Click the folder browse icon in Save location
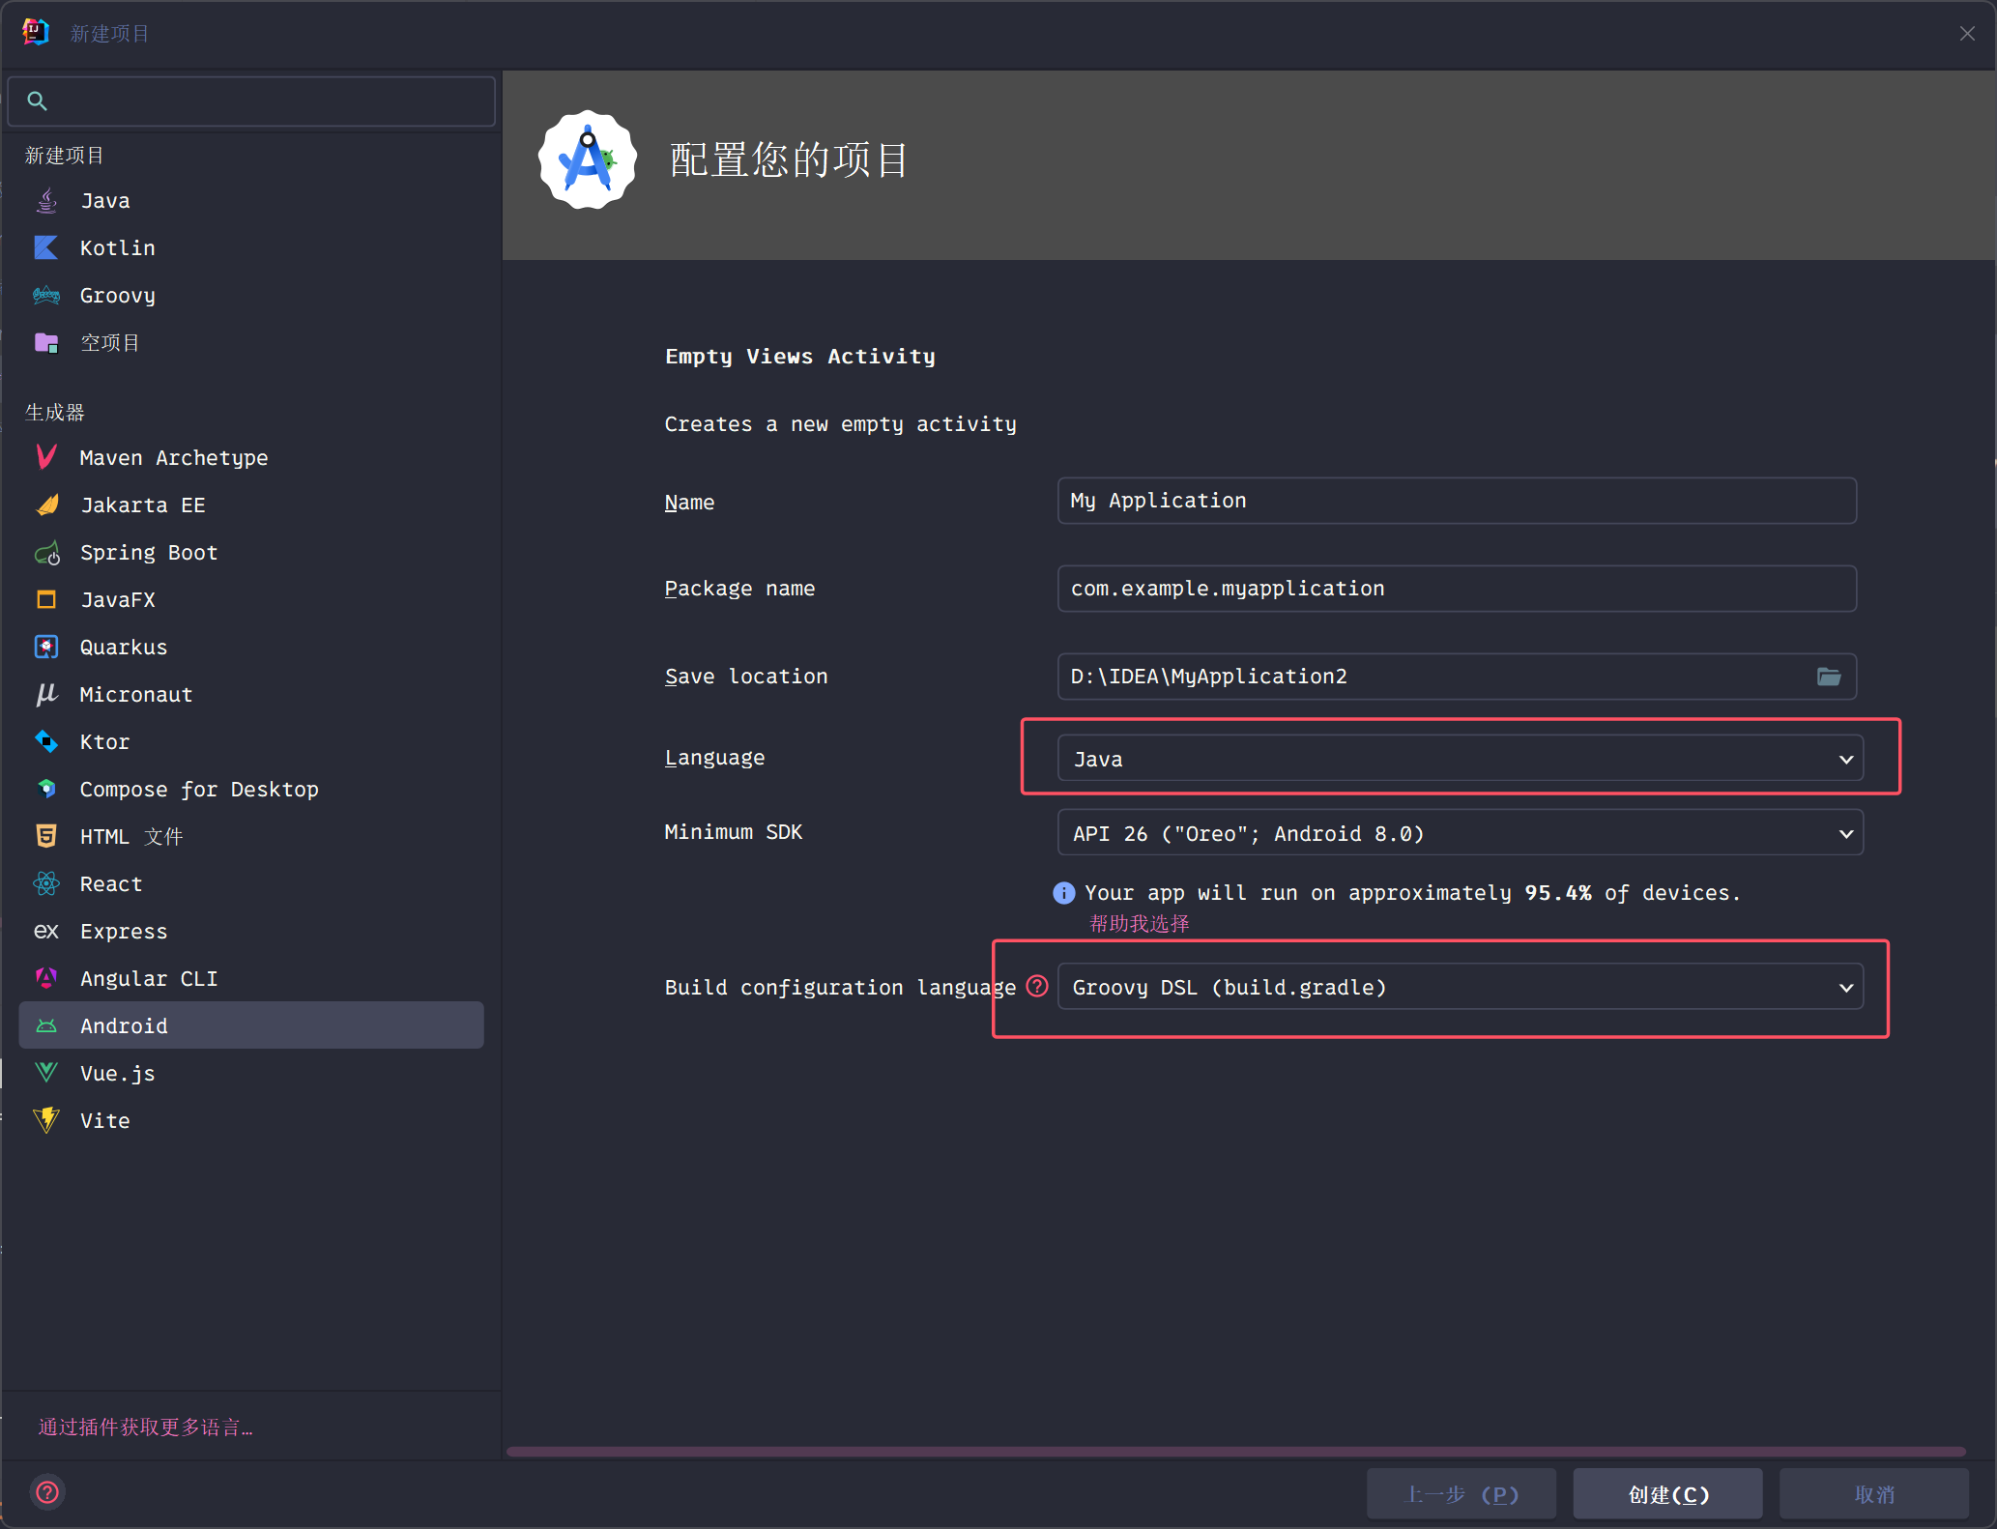The height and width of the screenshot is (1529, 1997). tap(1828, 677)
